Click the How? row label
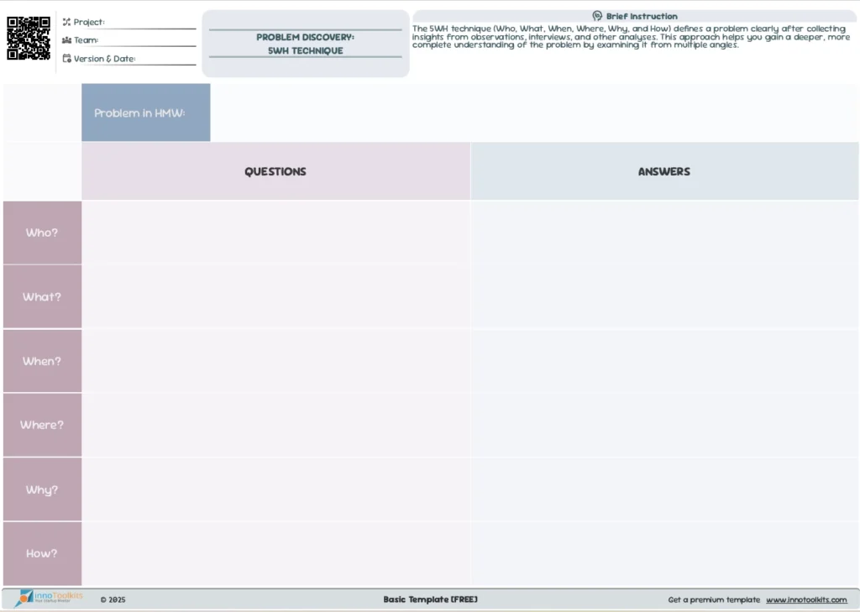 pos(42,553)
